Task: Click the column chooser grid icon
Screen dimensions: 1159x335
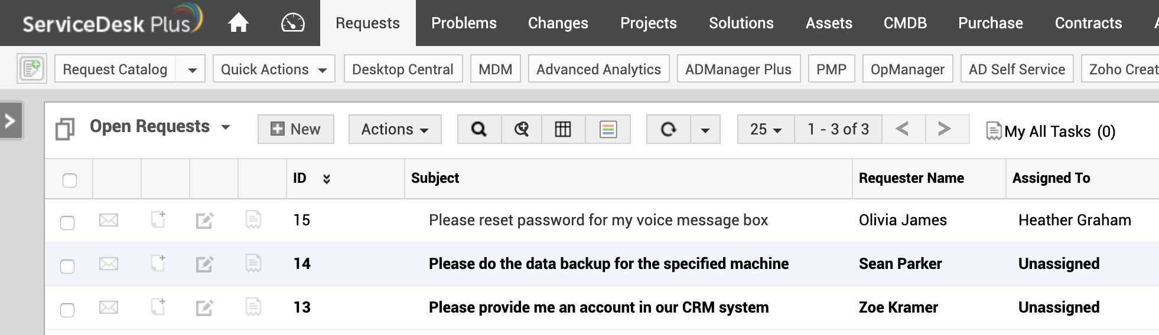Action: tap(563, 129)
